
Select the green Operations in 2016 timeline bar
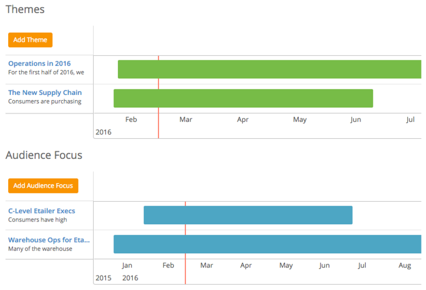(x=269, y=70)
